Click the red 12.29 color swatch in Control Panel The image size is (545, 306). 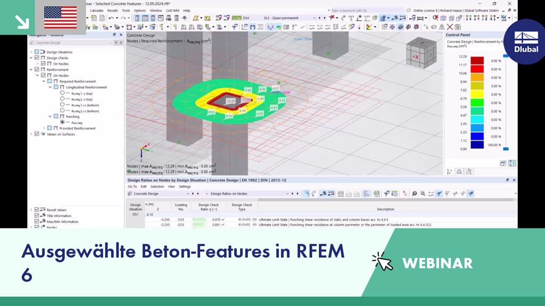477,60
